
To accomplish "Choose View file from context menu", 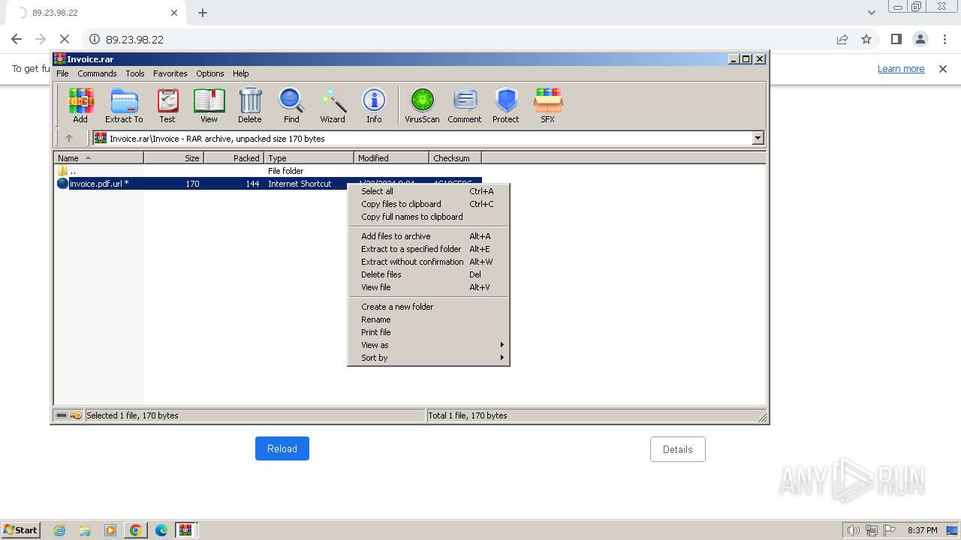I will 429,287.
